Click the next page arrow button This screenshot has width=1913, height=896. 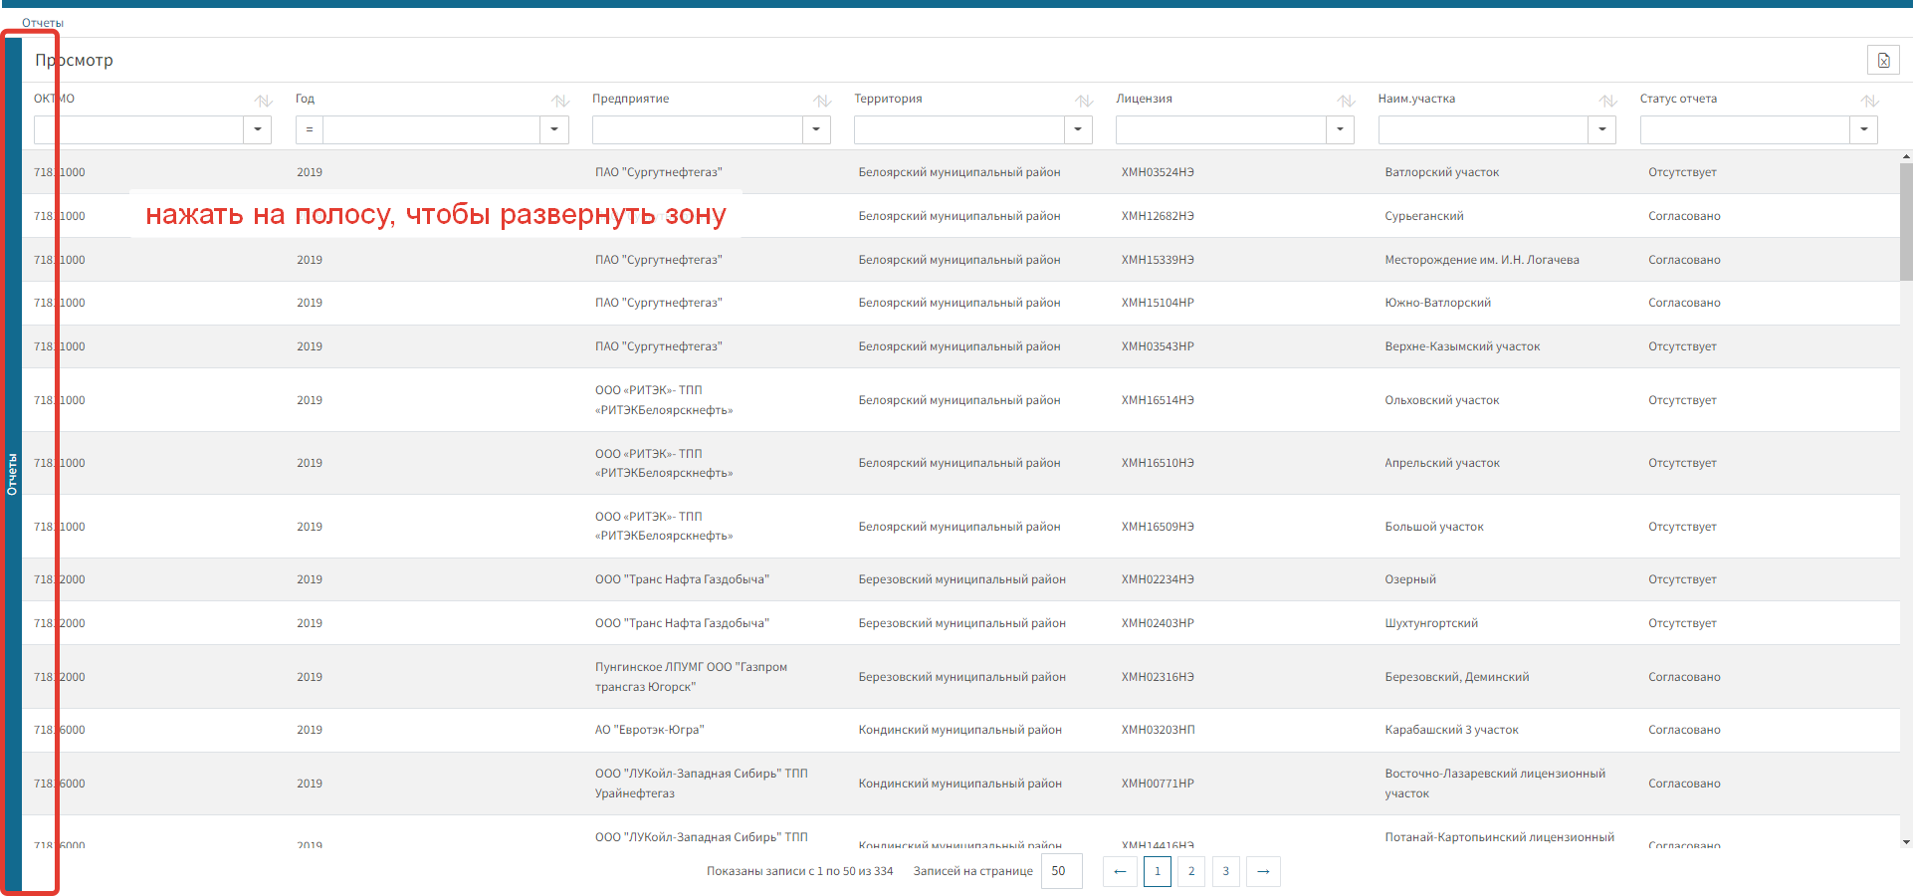[x=1263, y=871]
